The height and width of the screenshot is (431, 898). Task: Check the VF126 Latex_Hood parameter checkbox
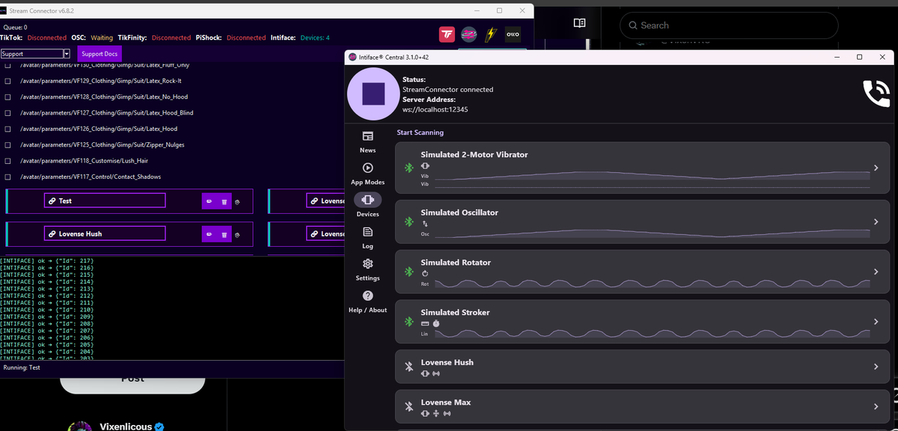(7, 129)
